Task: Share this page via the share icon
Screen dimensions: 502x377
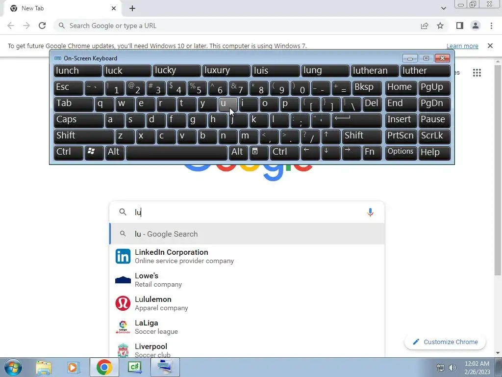Action: click(425, 26)
